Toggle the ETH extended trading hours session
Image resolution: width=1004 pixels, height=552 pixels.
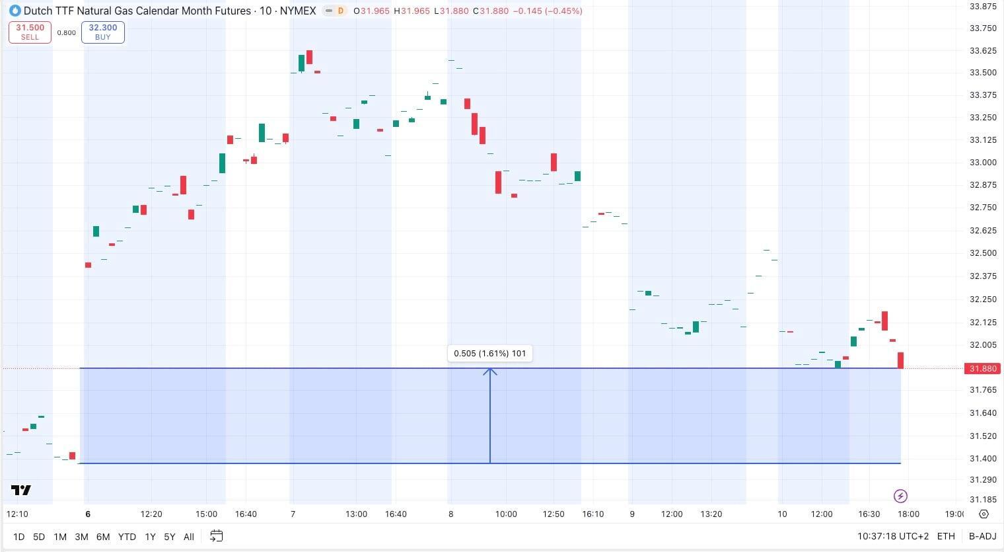(x=945, y=536)
